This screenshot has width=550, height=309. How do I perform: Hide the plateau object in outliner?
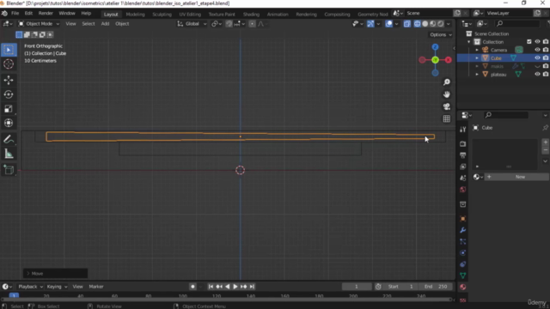(537, 75)
